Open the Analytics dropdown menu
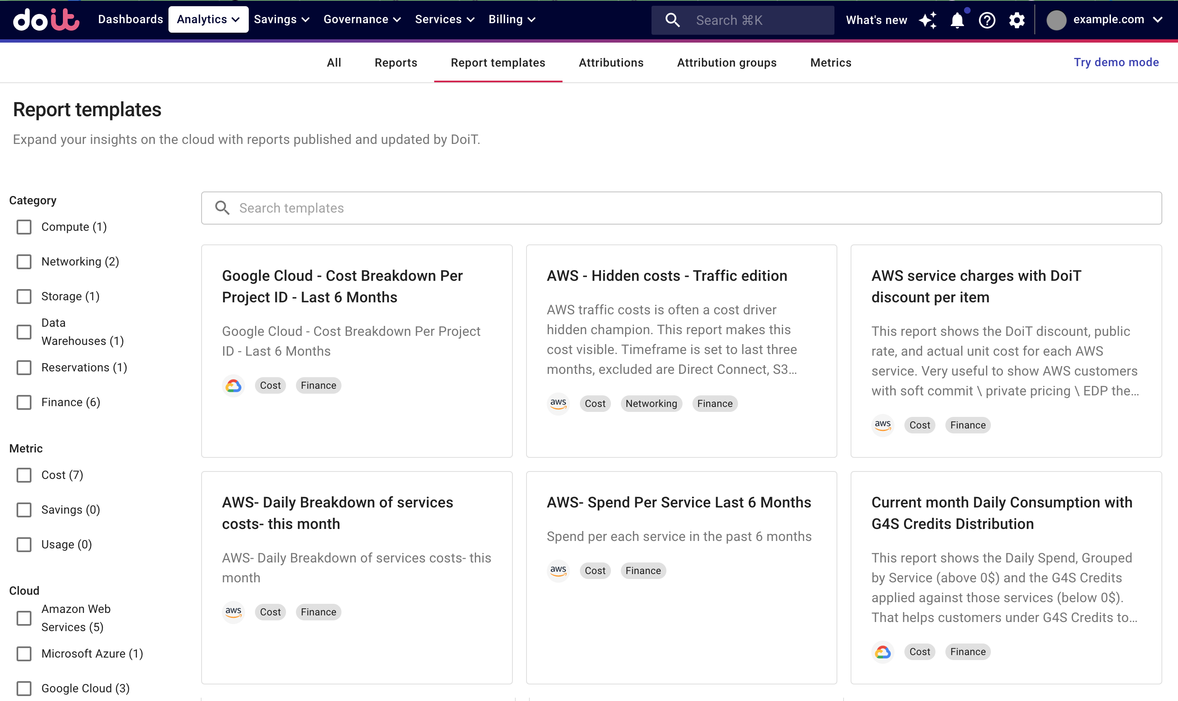 click(209, 19)
